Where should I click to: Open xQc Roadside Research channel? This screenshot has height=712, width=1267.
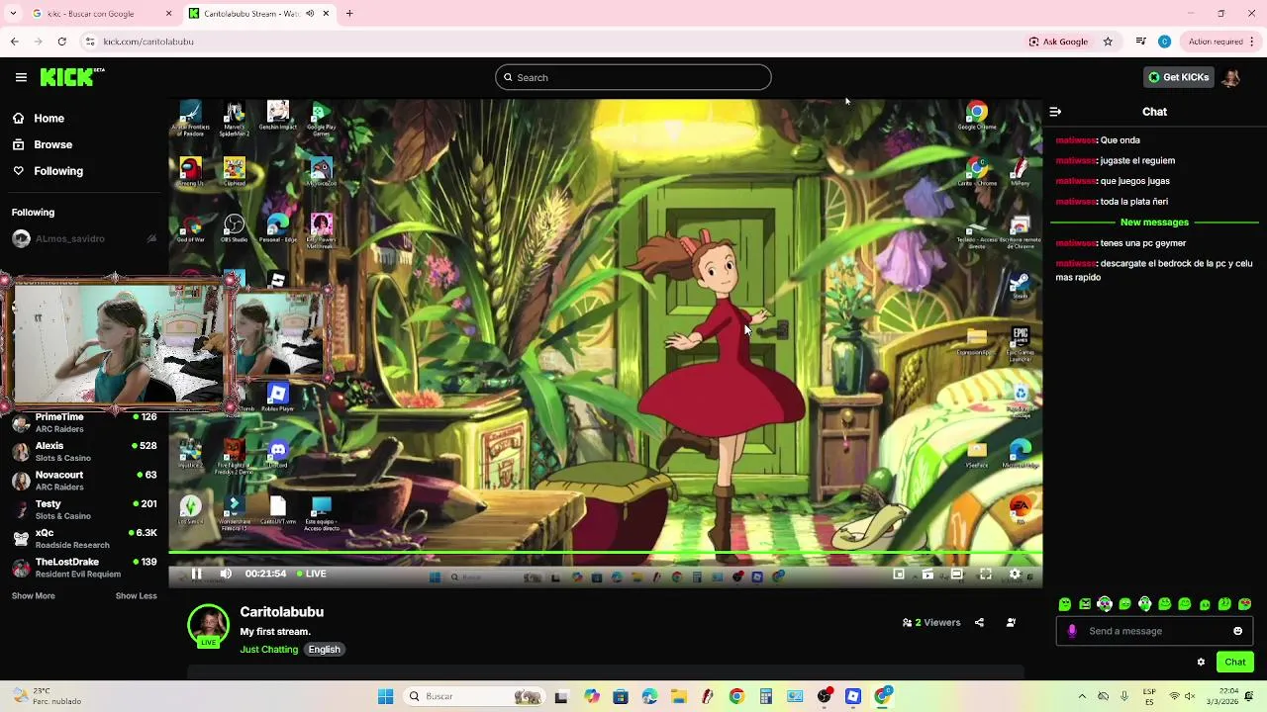pos(84,539)
